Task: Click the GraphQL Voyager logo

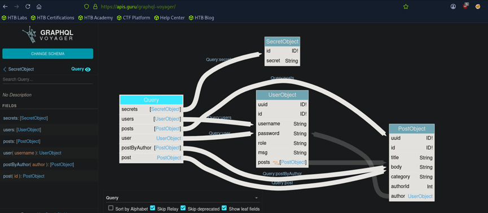Action: [47, 34]
